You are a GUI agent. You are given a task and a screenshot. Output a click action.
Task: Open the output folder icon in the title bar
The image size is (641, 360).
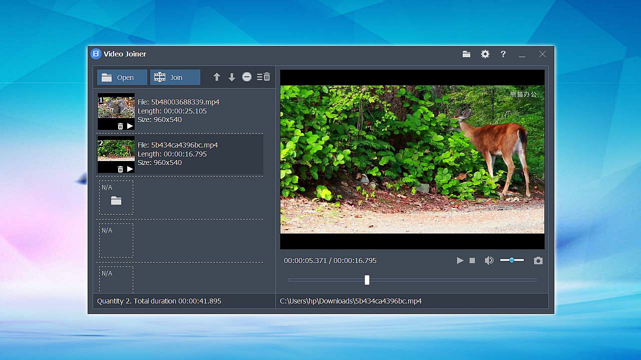click(466, 54)
